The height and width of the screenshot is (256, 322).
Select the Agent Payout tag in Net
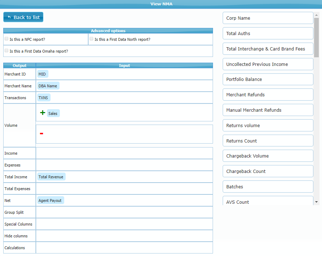point(50,201)
